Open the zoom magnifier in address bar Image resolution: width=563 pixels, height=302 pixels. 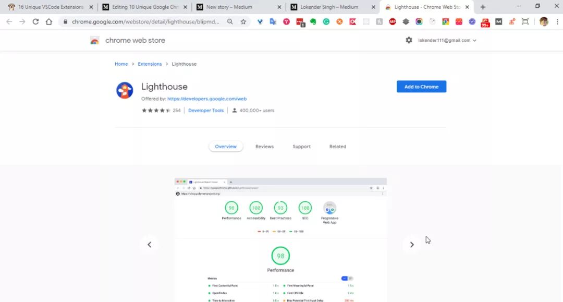[x=230, y=21]
